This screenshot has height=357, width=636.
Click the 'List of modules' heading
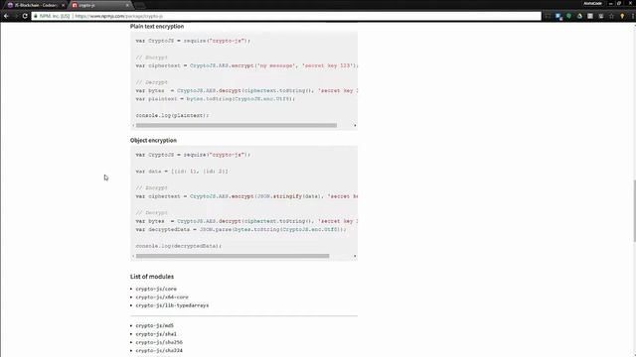(x=152, y=277)
